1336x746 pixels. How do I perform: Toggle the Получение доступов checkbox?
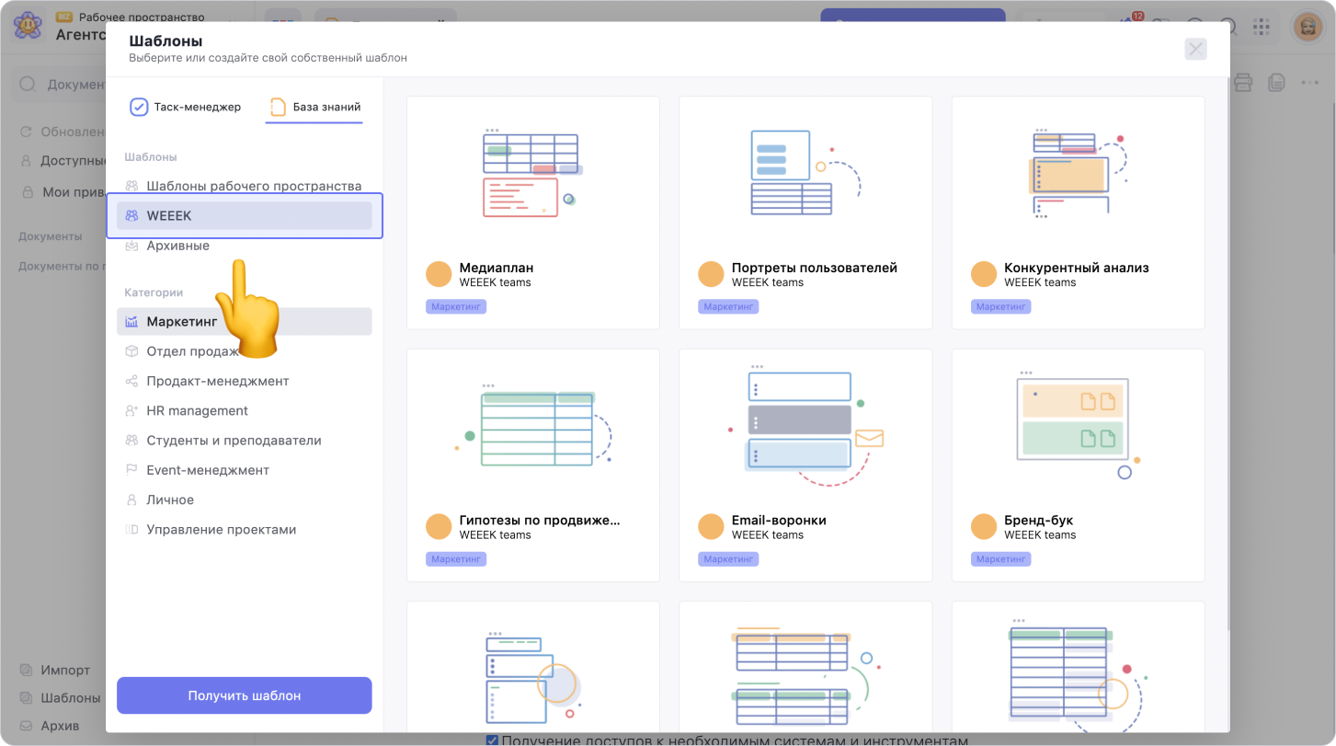point(493,740)
